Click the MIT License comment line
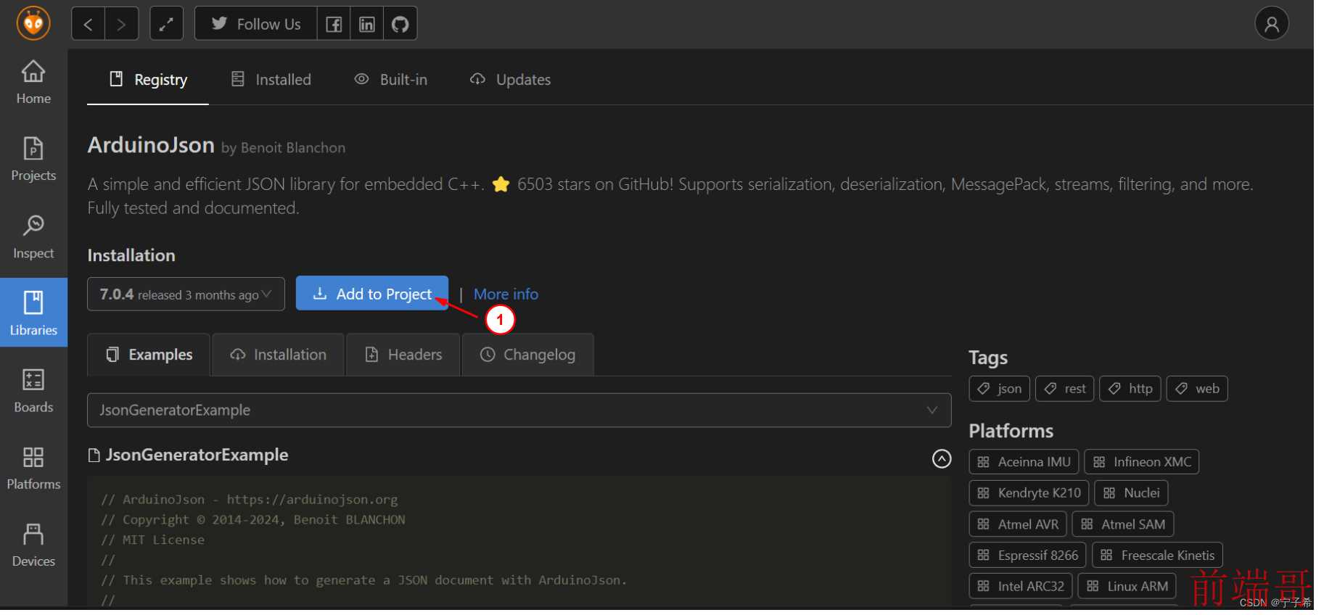 coord(152,540)
